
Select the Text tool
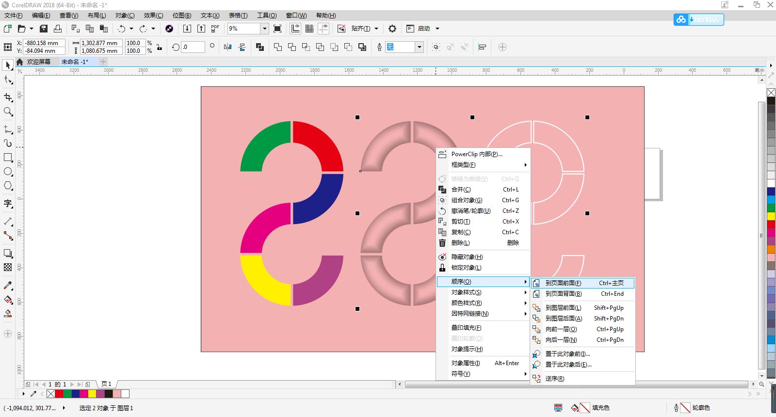[x=8, y=203]
